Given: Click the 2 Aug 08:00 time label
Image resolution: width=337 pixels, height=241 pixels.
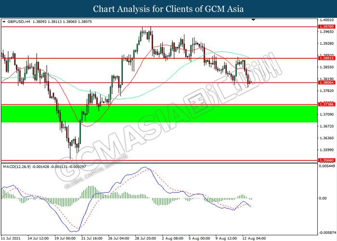Looking at the screenshot, I should click(172, 239).
